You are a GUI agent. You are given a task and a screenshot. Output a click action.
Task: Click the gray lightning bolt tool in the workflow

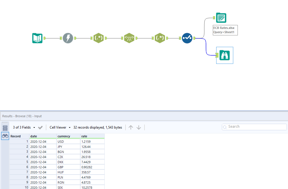(68, 38)
